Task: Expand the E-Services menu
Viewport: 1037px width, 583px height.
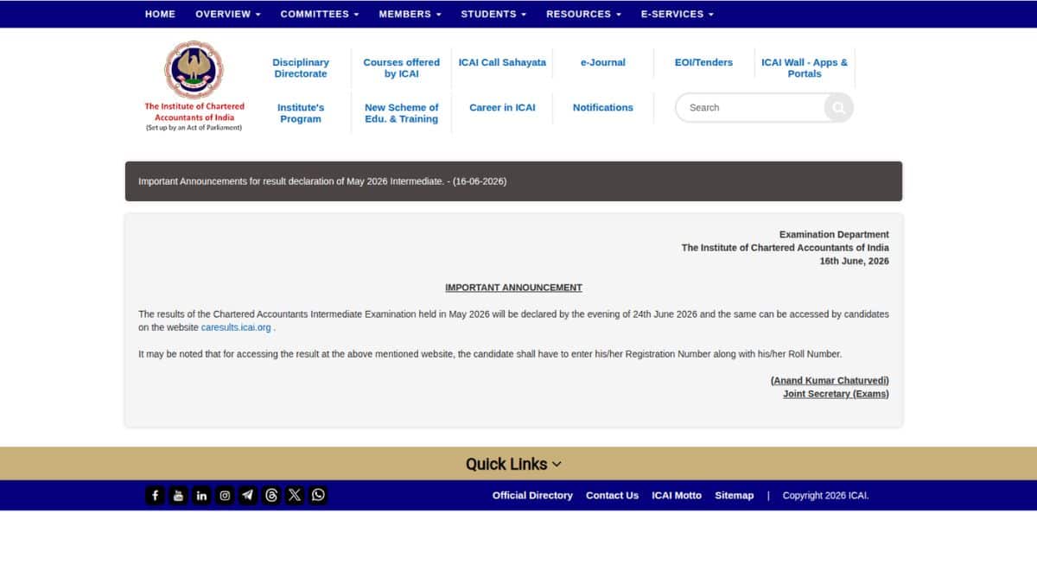Action: tap(678, 14)
